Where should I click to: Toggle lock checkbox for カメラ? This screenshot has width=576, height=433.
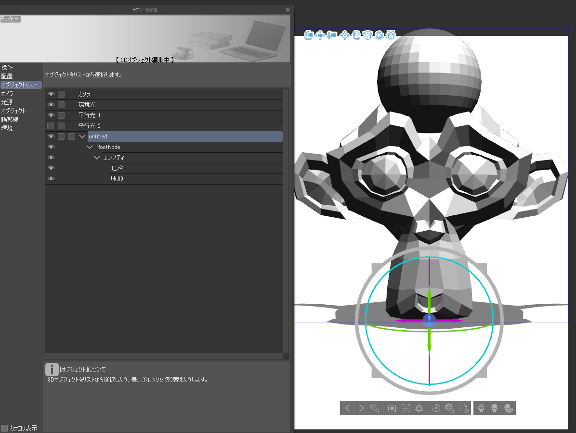61,94
